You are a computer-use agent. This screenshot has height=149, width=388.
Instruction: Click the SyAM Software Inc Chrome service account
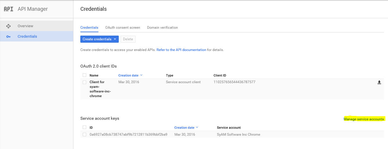[x=238, y=135]
